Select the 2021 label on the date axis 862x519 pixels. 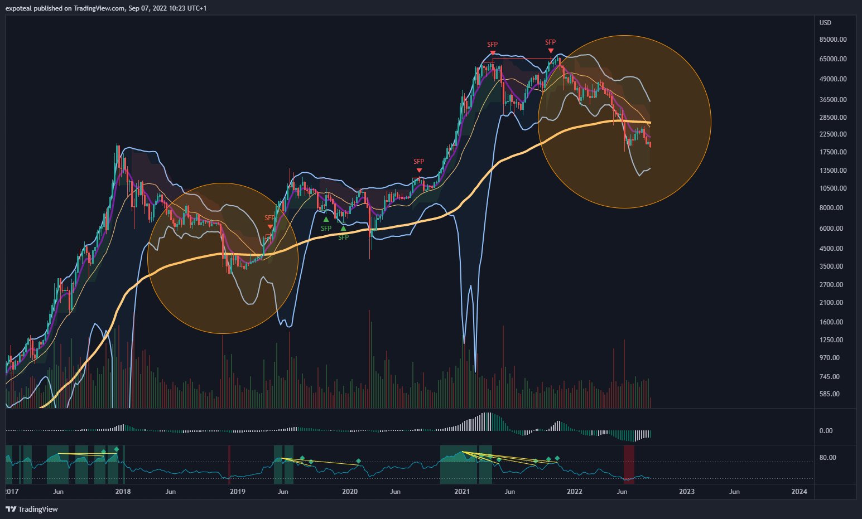click(461, 492)
